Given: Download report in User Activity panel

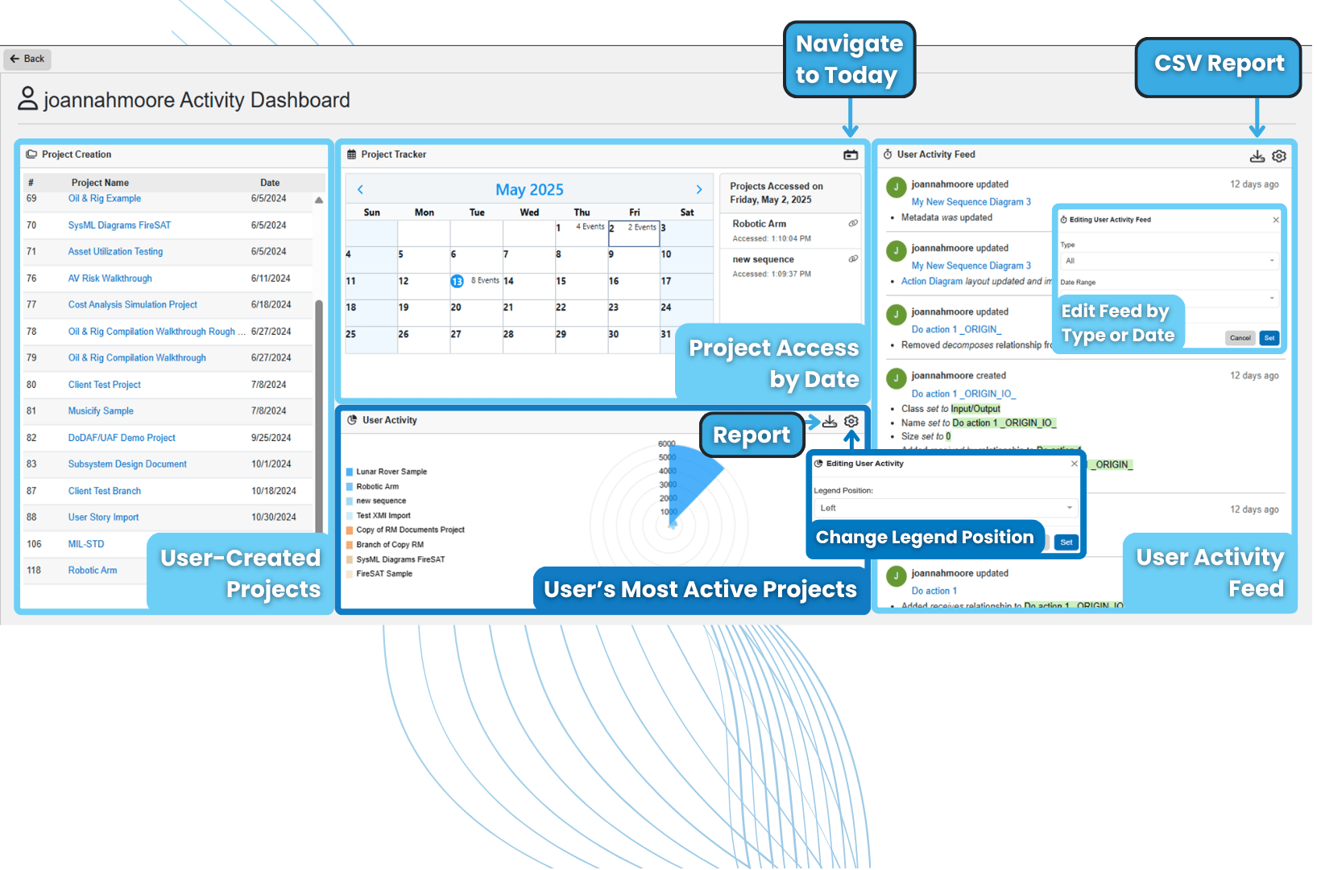Looking at the screenshot, I should tap(830, 422).
